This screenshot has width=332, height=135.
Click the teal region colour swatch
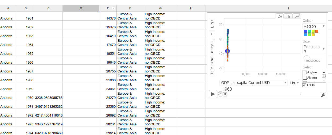309,31
